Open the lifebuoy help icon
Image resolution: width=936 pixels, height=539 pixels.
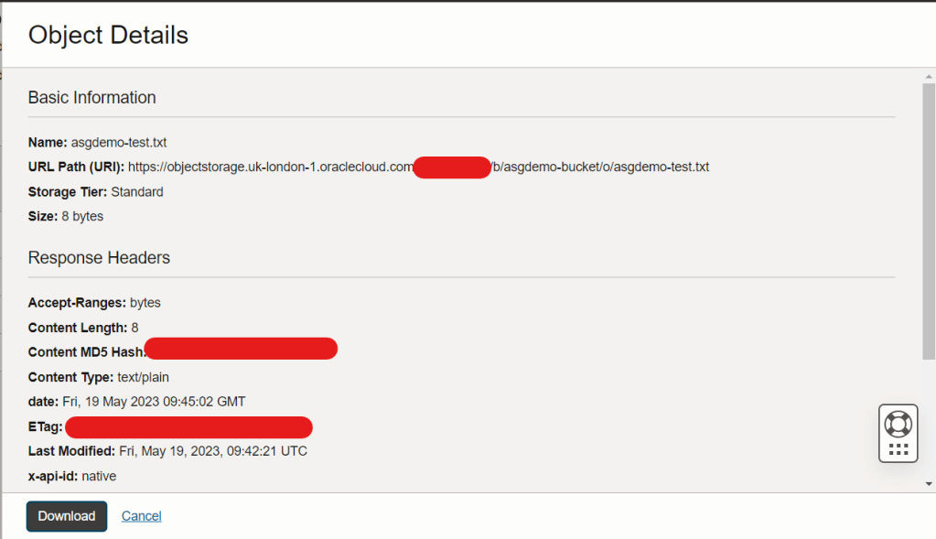(x=898, y=425)
